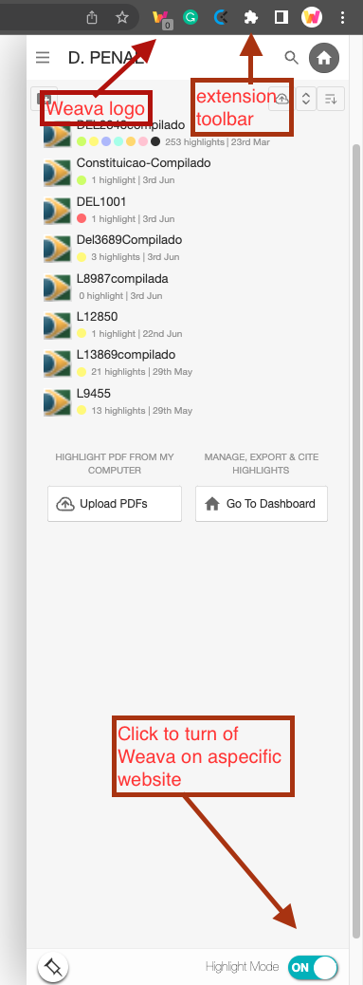Open the sort order dropdown icon

[x=331, y=99]
